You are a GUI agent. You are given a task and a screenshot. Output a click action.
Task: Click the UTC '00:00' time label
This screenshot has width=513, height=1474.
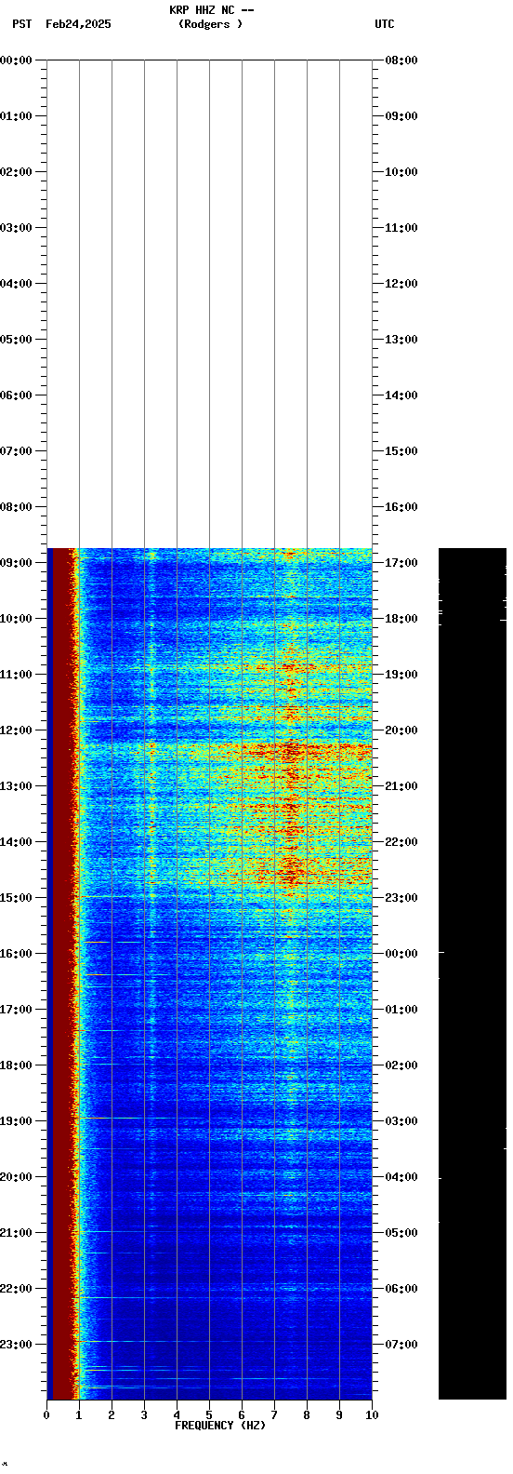point(401,954)
